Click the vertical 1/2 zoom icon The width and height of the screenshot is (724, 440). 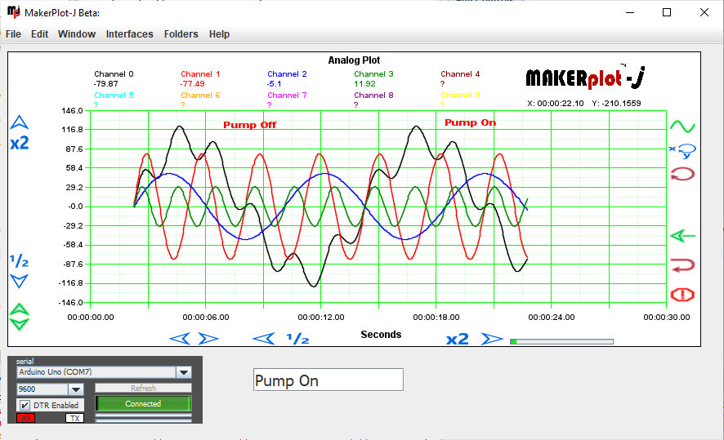coord(20,261)
